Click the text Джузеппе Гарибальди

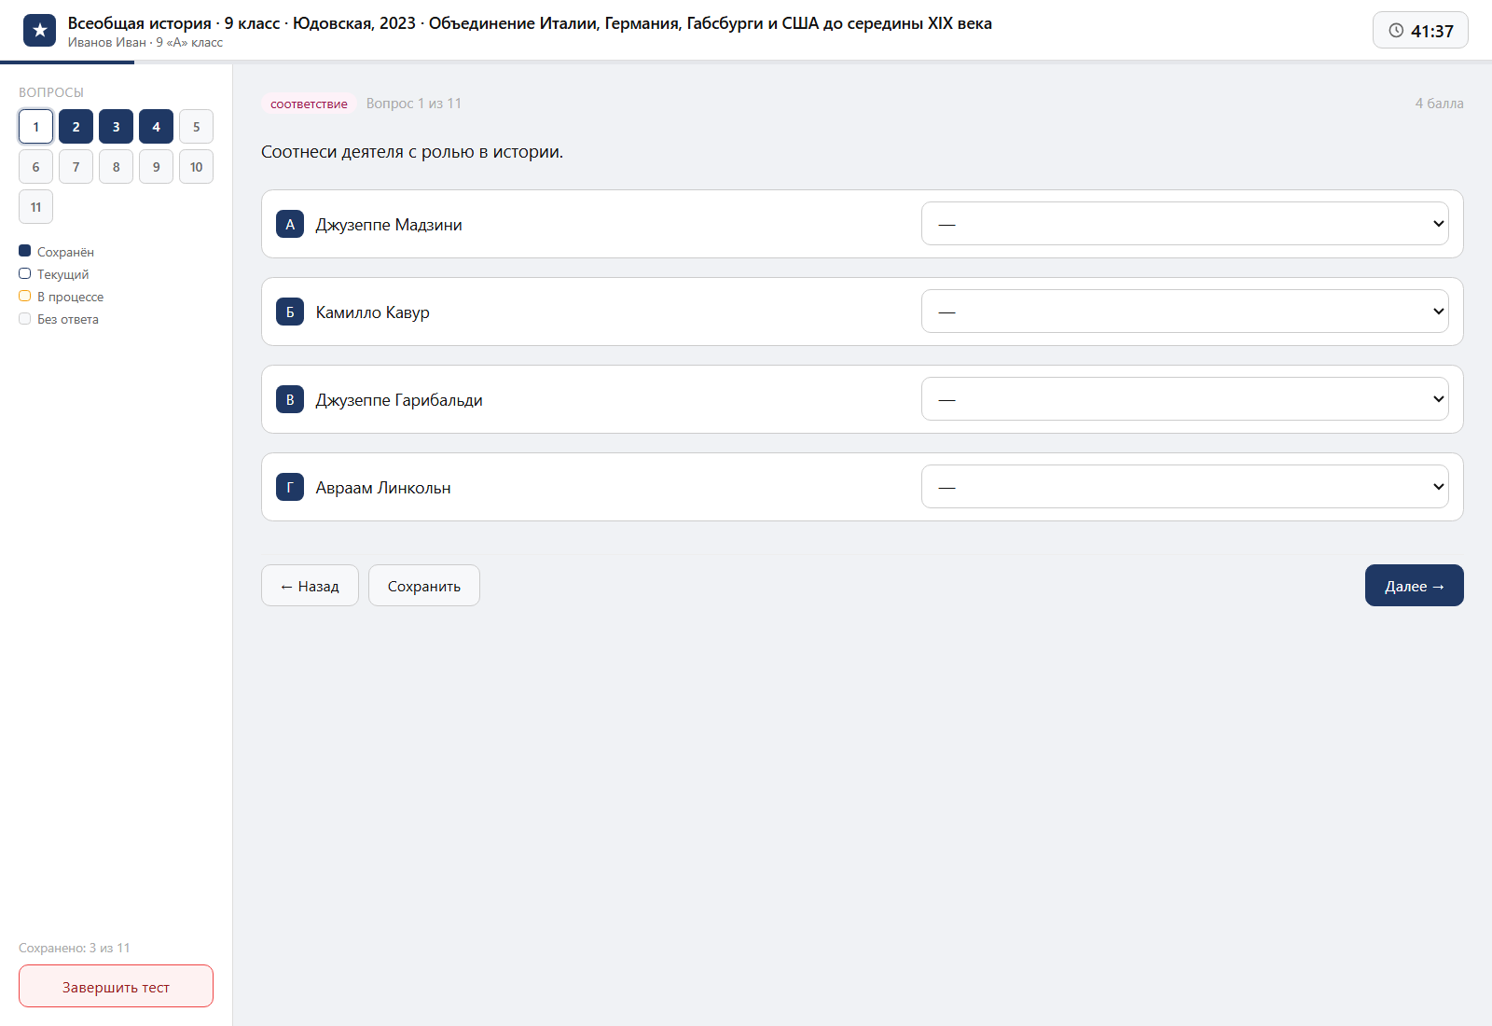click(399, 400)
